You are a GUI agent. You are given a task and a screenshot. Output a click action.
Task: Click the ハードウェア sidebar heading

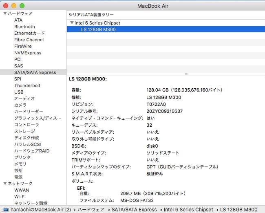pyautogui.click(x=20, y=13)
